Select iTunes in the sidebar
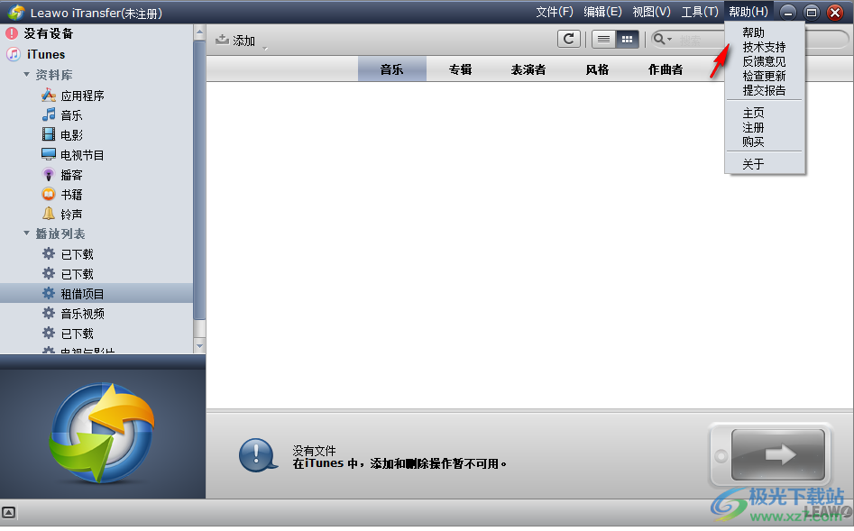Viewport: 854px width, 531px height. (x=46, y=54)
